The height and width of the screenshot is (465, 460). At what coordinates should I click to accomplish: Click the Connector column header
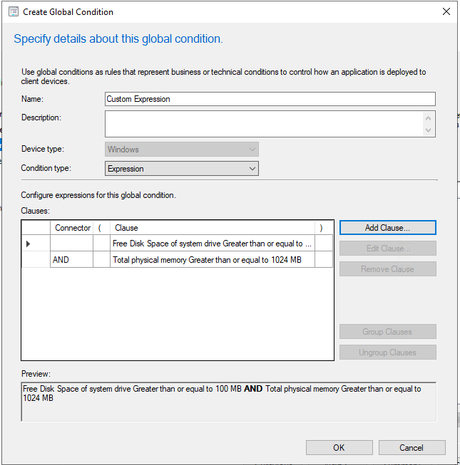click(x=72, y=228)
